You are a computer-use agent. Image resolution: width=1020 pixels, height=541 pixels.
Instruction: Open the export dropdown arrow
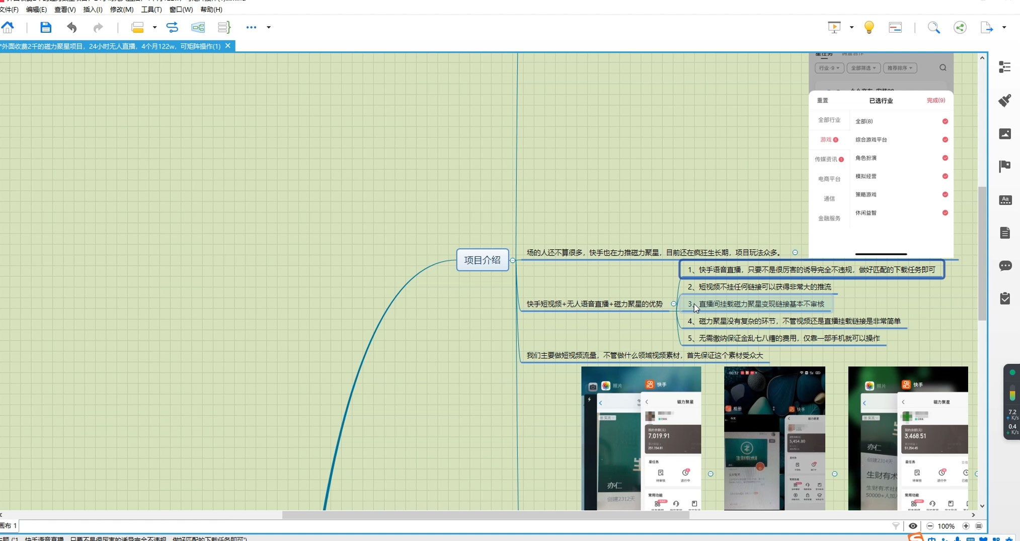point(1004,27)
